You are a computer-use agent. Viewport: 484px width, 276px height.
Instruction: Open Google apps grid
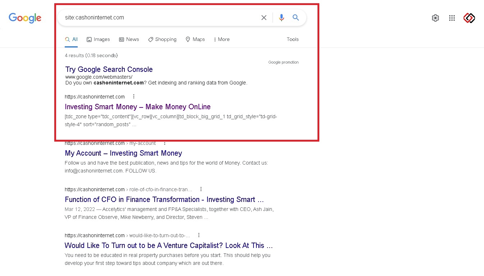452,18
